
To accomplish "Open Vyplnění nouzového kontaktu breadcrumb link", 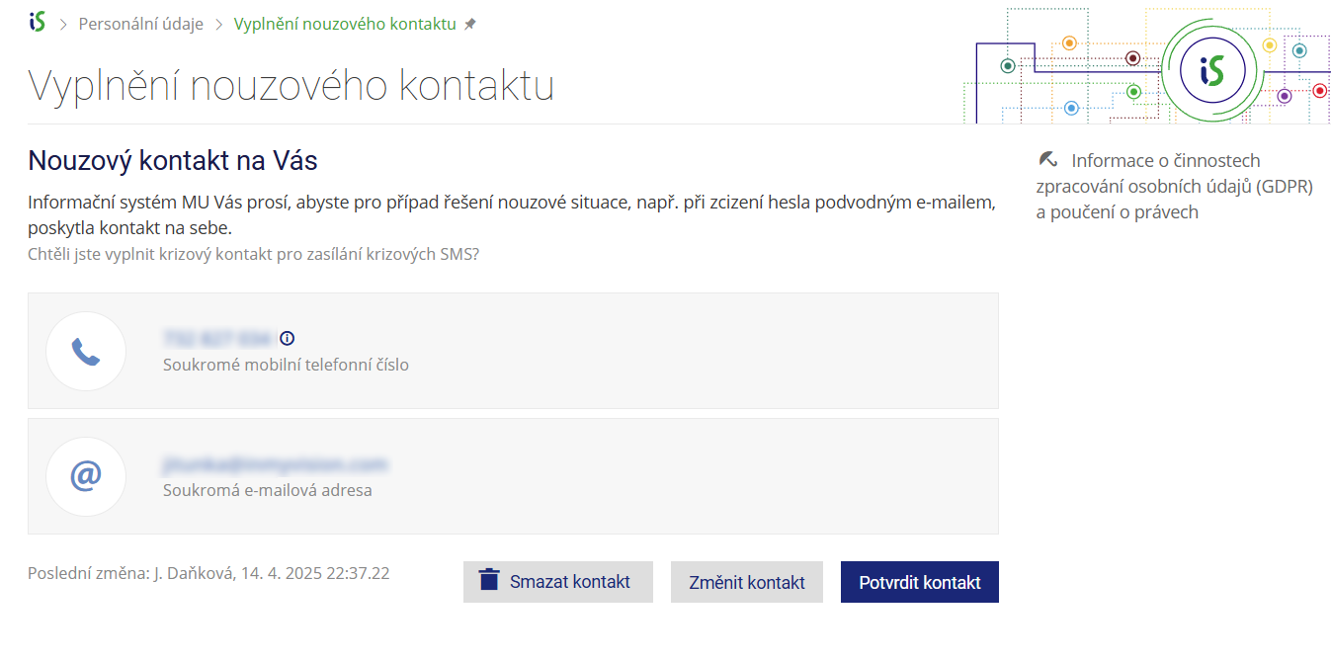I will [x=345, y=24].
